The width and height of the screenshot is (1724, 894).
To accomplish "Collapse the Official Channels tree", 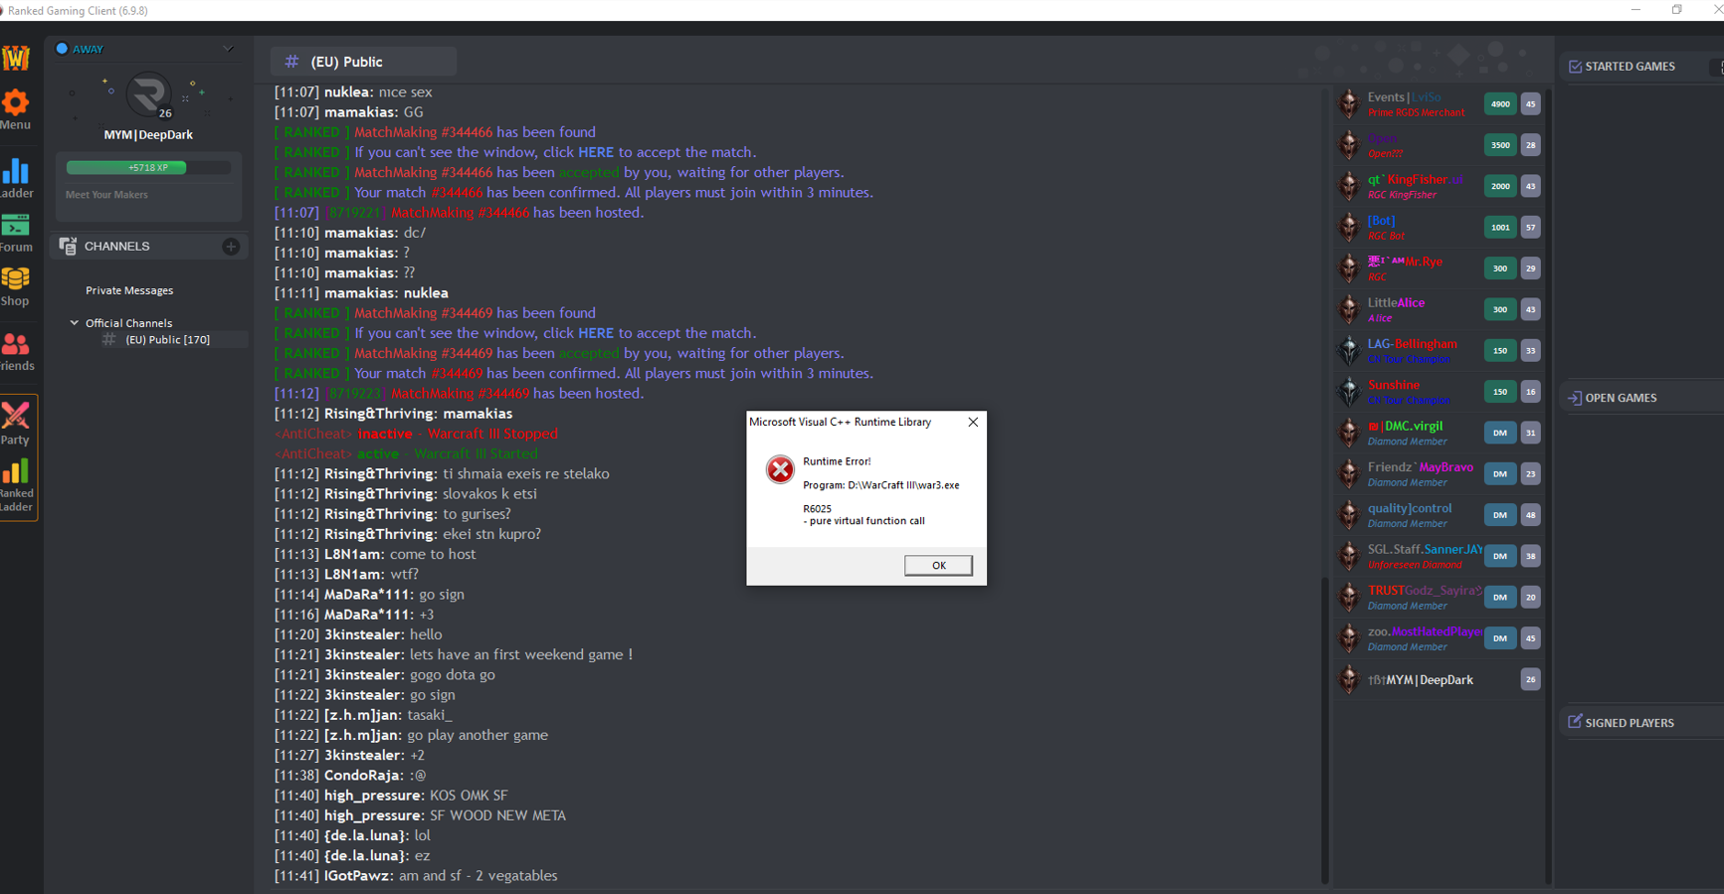I will [74, 323].
